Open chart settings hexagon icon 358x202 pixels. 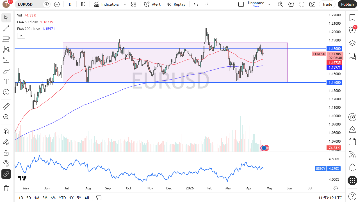[291, 4]
